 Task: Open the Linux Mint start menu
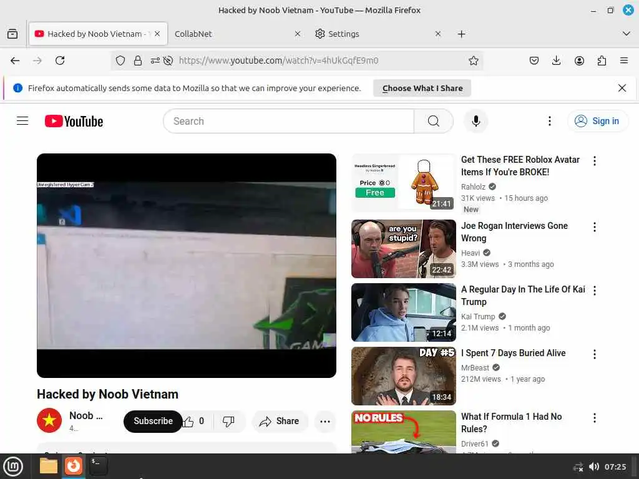[13, 467]
